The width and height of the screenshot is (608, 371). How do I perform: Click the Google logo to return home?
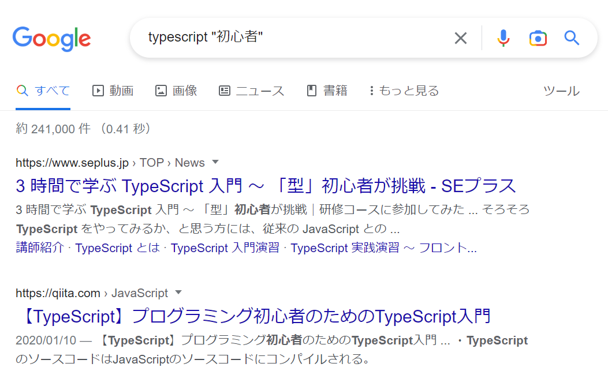pos(51,39)
